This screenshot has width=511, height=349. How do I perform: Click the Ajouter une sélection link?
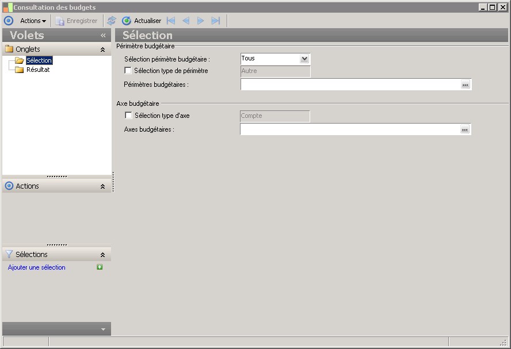(36, 267)
